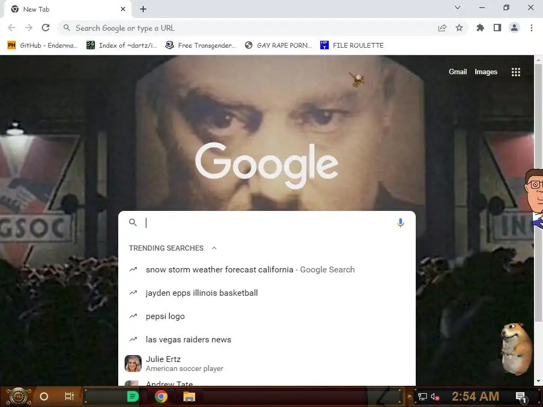Share this page via the share icon
This screenshot has width=543, height=407.
coord(442,28)
